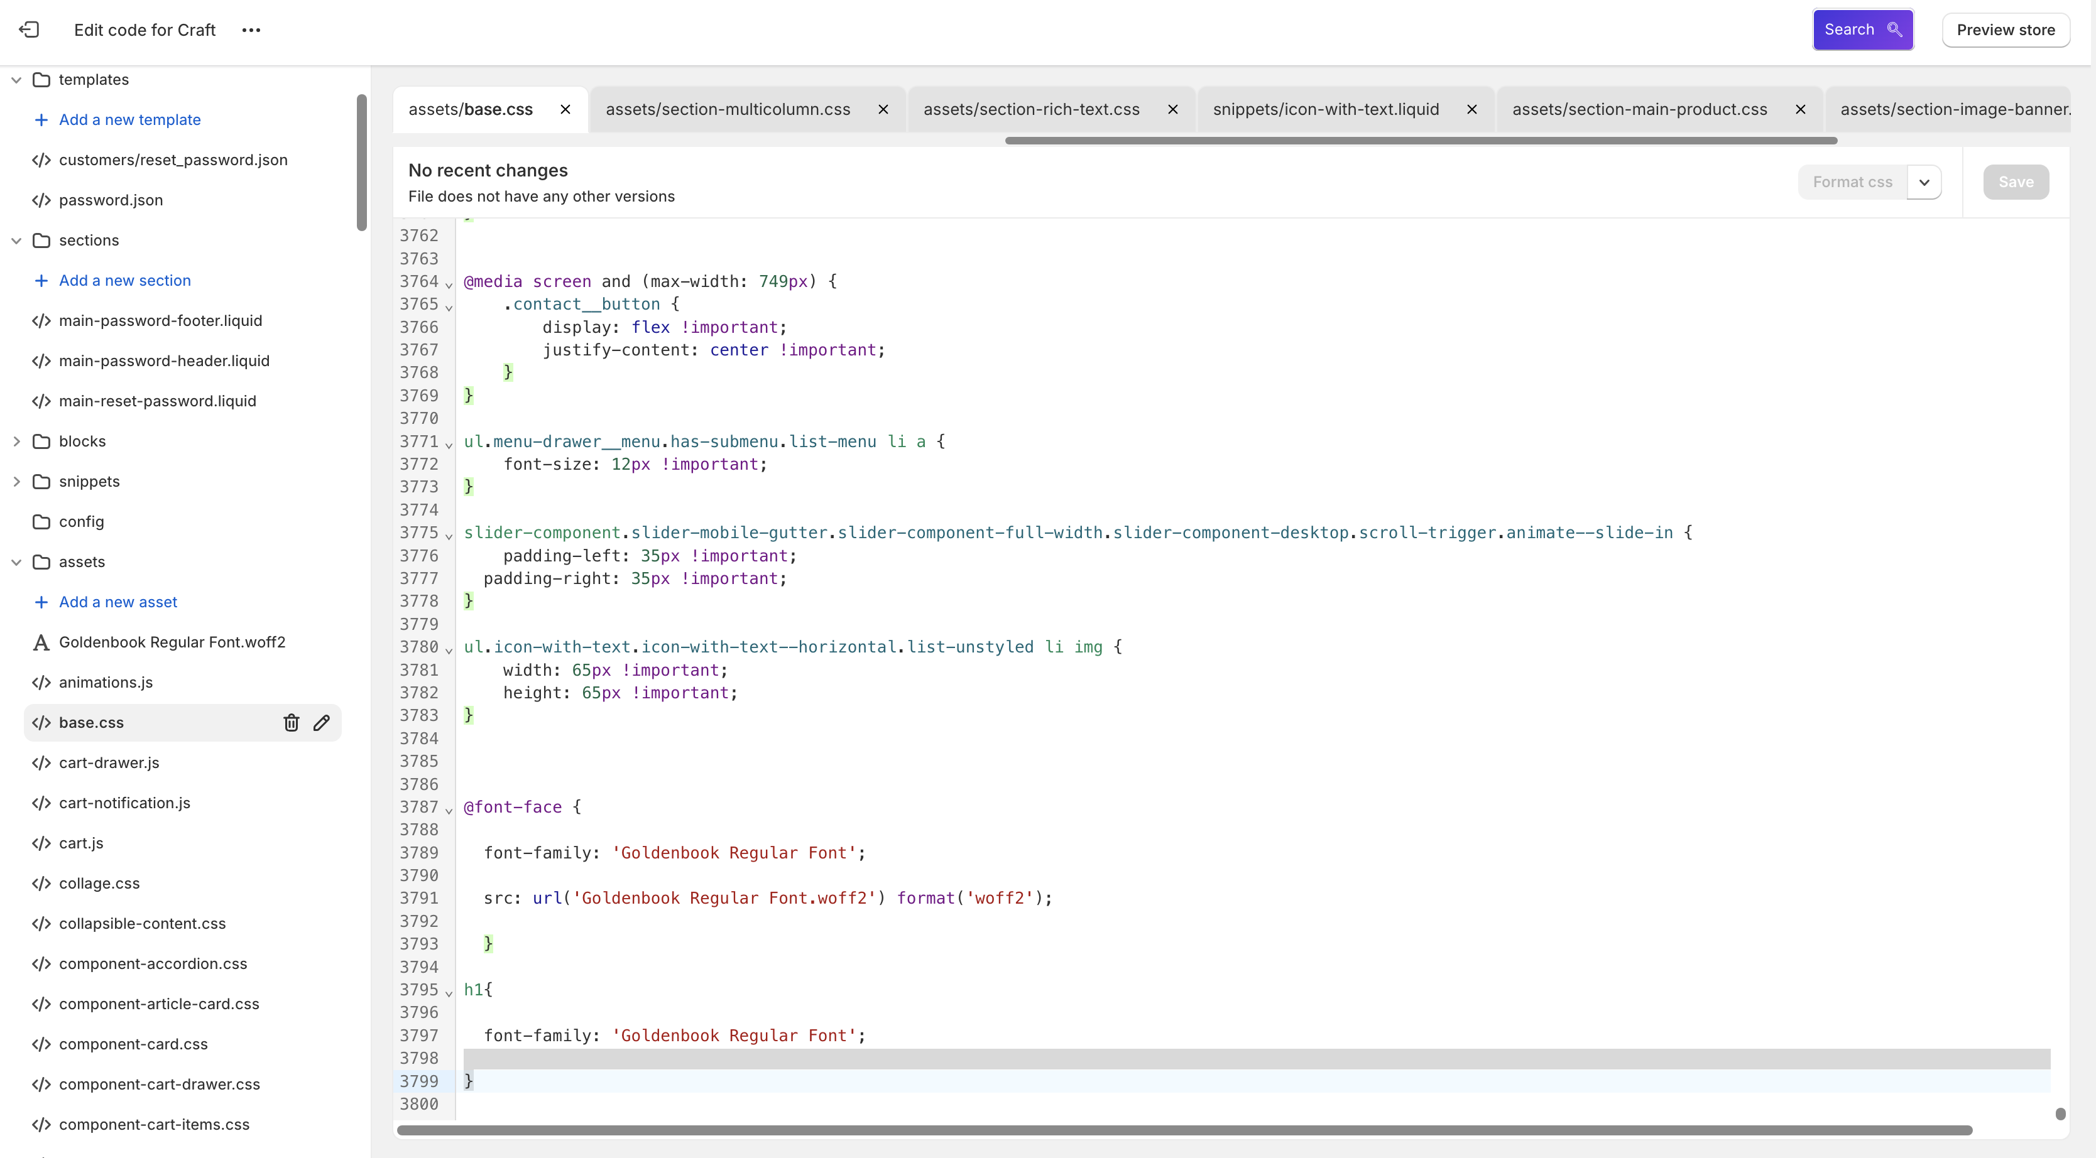The height and width of the screenshot is (1158, 2096).
Task: Fold the h1 rule at line 3795
Action: click(449, 993)
